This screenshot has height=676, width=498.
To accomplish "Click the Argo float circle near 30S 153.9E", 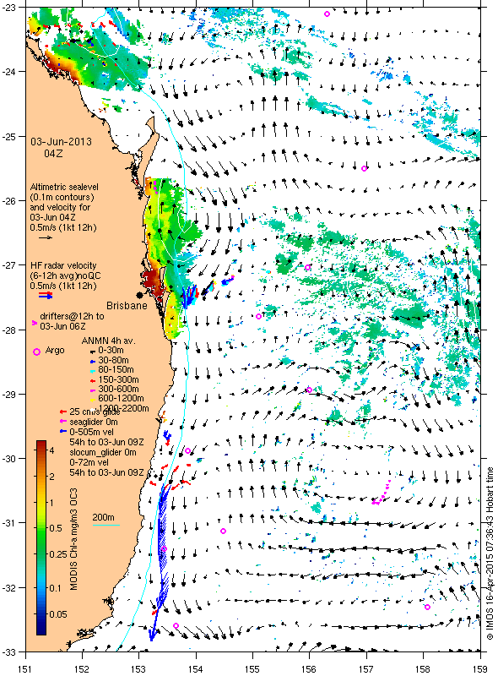I will point(187,451).
